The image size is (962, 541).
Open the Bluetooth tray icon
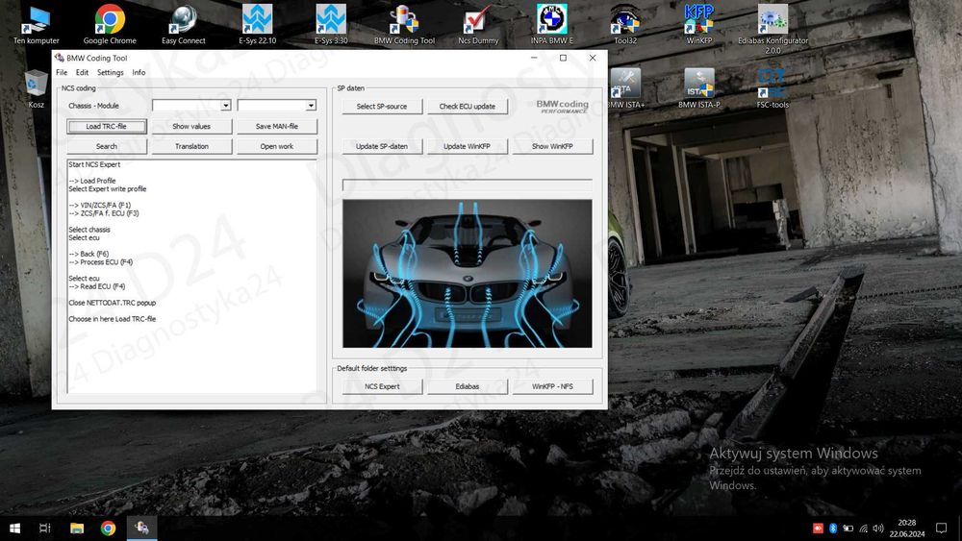click(x=833, y=529)
